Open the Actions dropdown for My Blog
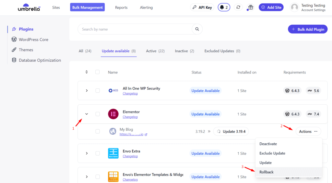 308,131
